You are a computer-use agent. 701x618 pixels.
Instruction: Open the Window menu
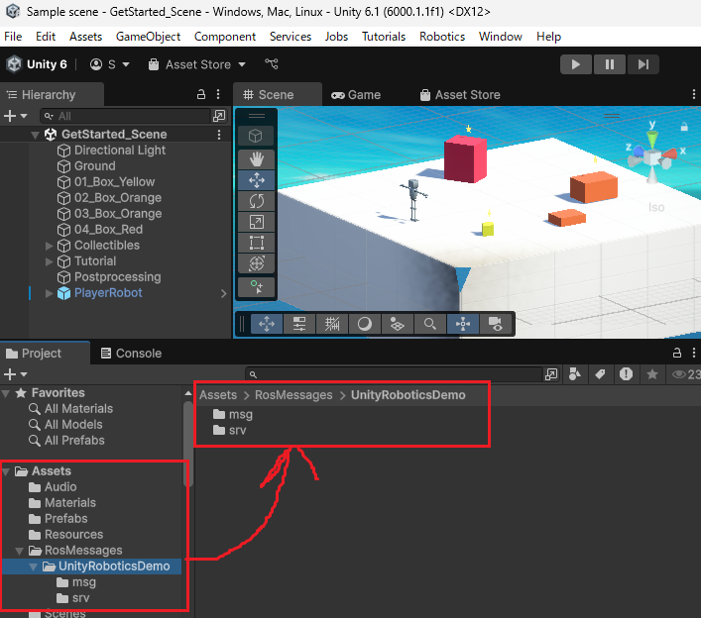tap(501, 37)
